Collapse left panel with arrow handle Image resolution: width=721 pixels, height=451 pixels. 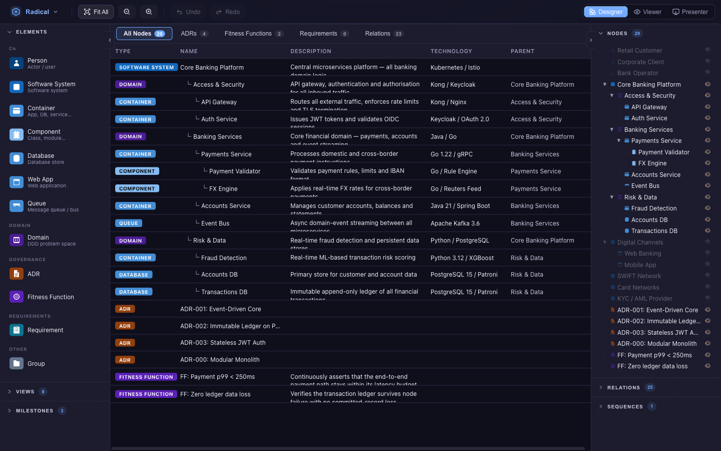tap(110, 40)
